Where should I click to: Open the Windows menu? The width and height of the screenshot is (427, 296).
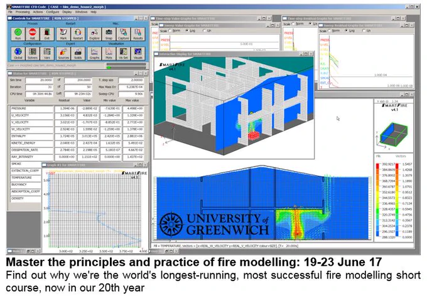(81, 12)
